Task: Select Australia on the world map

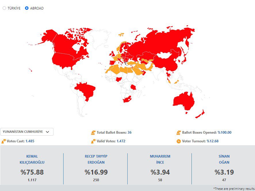Action: pos(184,101)
